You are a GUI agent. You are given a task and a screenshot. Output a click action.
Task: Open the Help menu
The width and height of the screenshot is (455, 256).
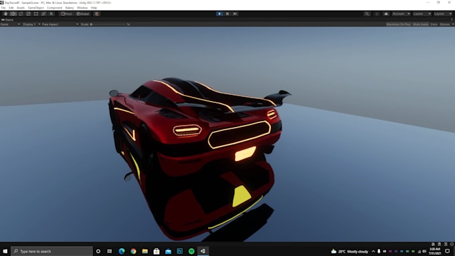pos(94,7)
